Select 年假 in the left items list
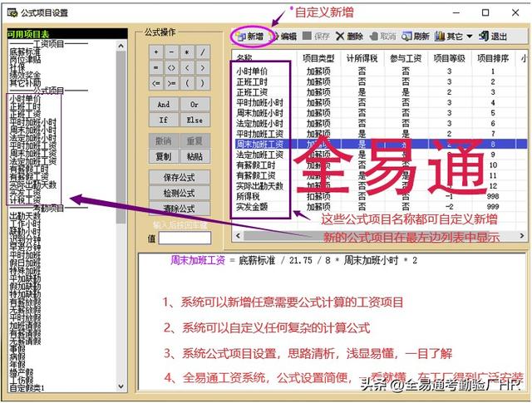The image size is (532, 403). coord(17,364)
